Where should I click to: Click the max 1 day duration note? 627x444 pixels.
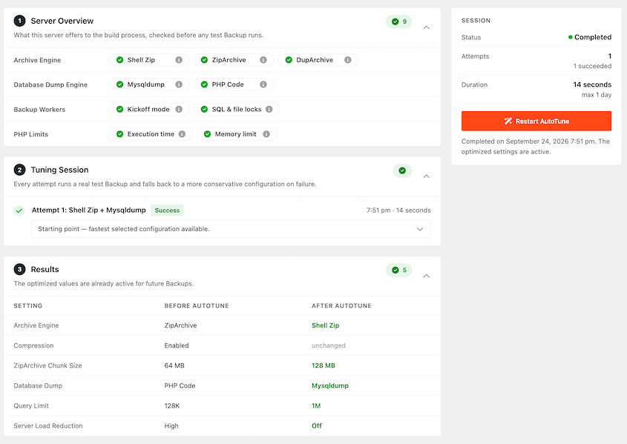597,95
